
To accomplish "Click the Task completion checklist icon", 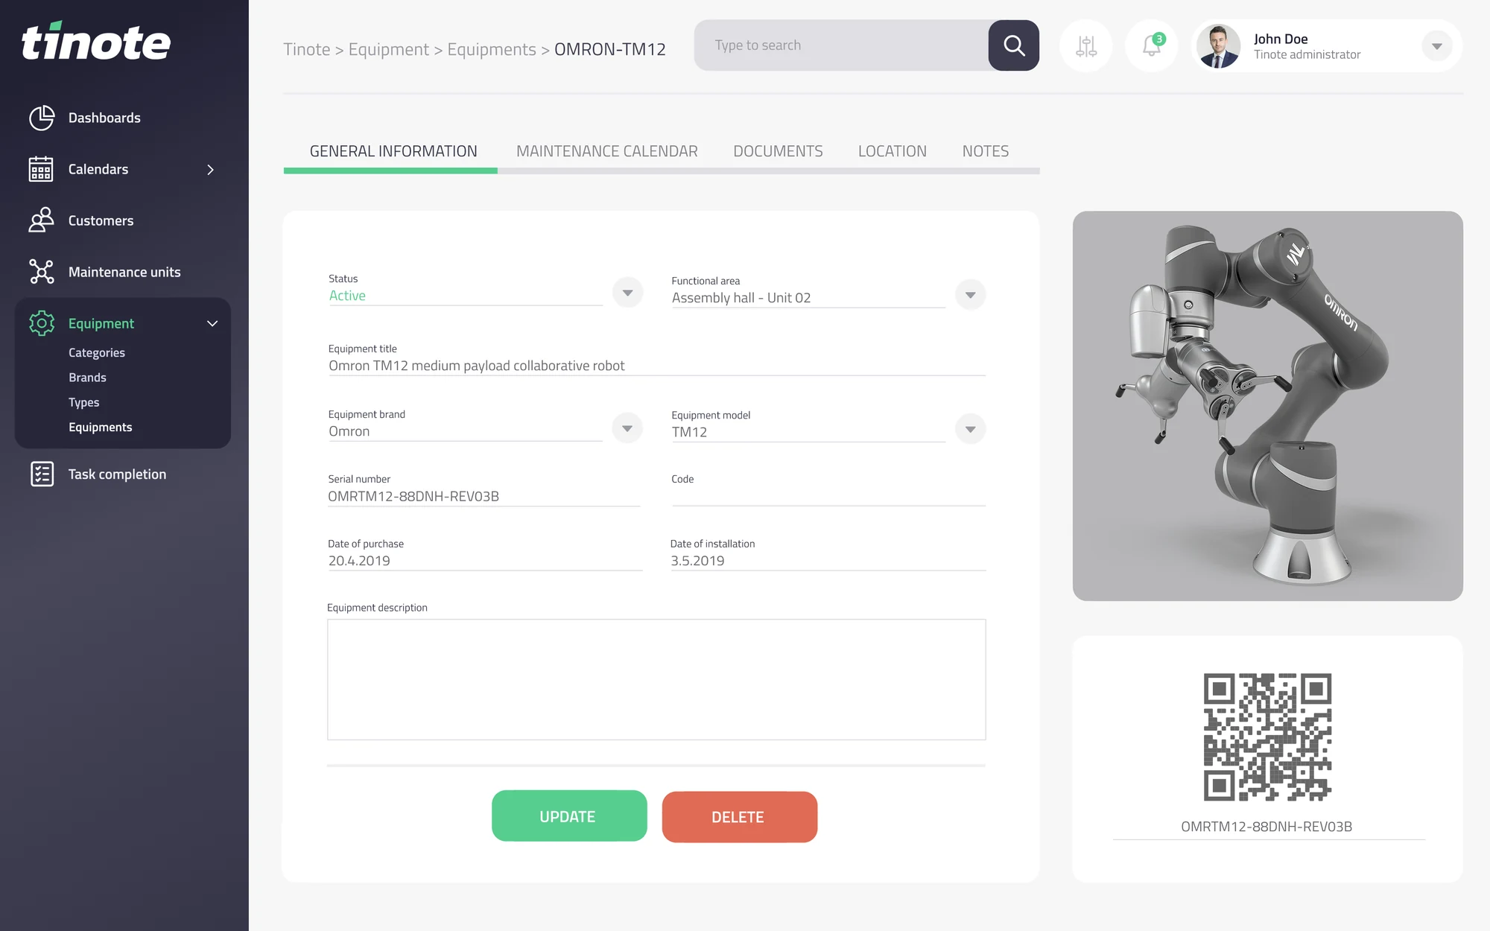I will (x=42, y=474).
